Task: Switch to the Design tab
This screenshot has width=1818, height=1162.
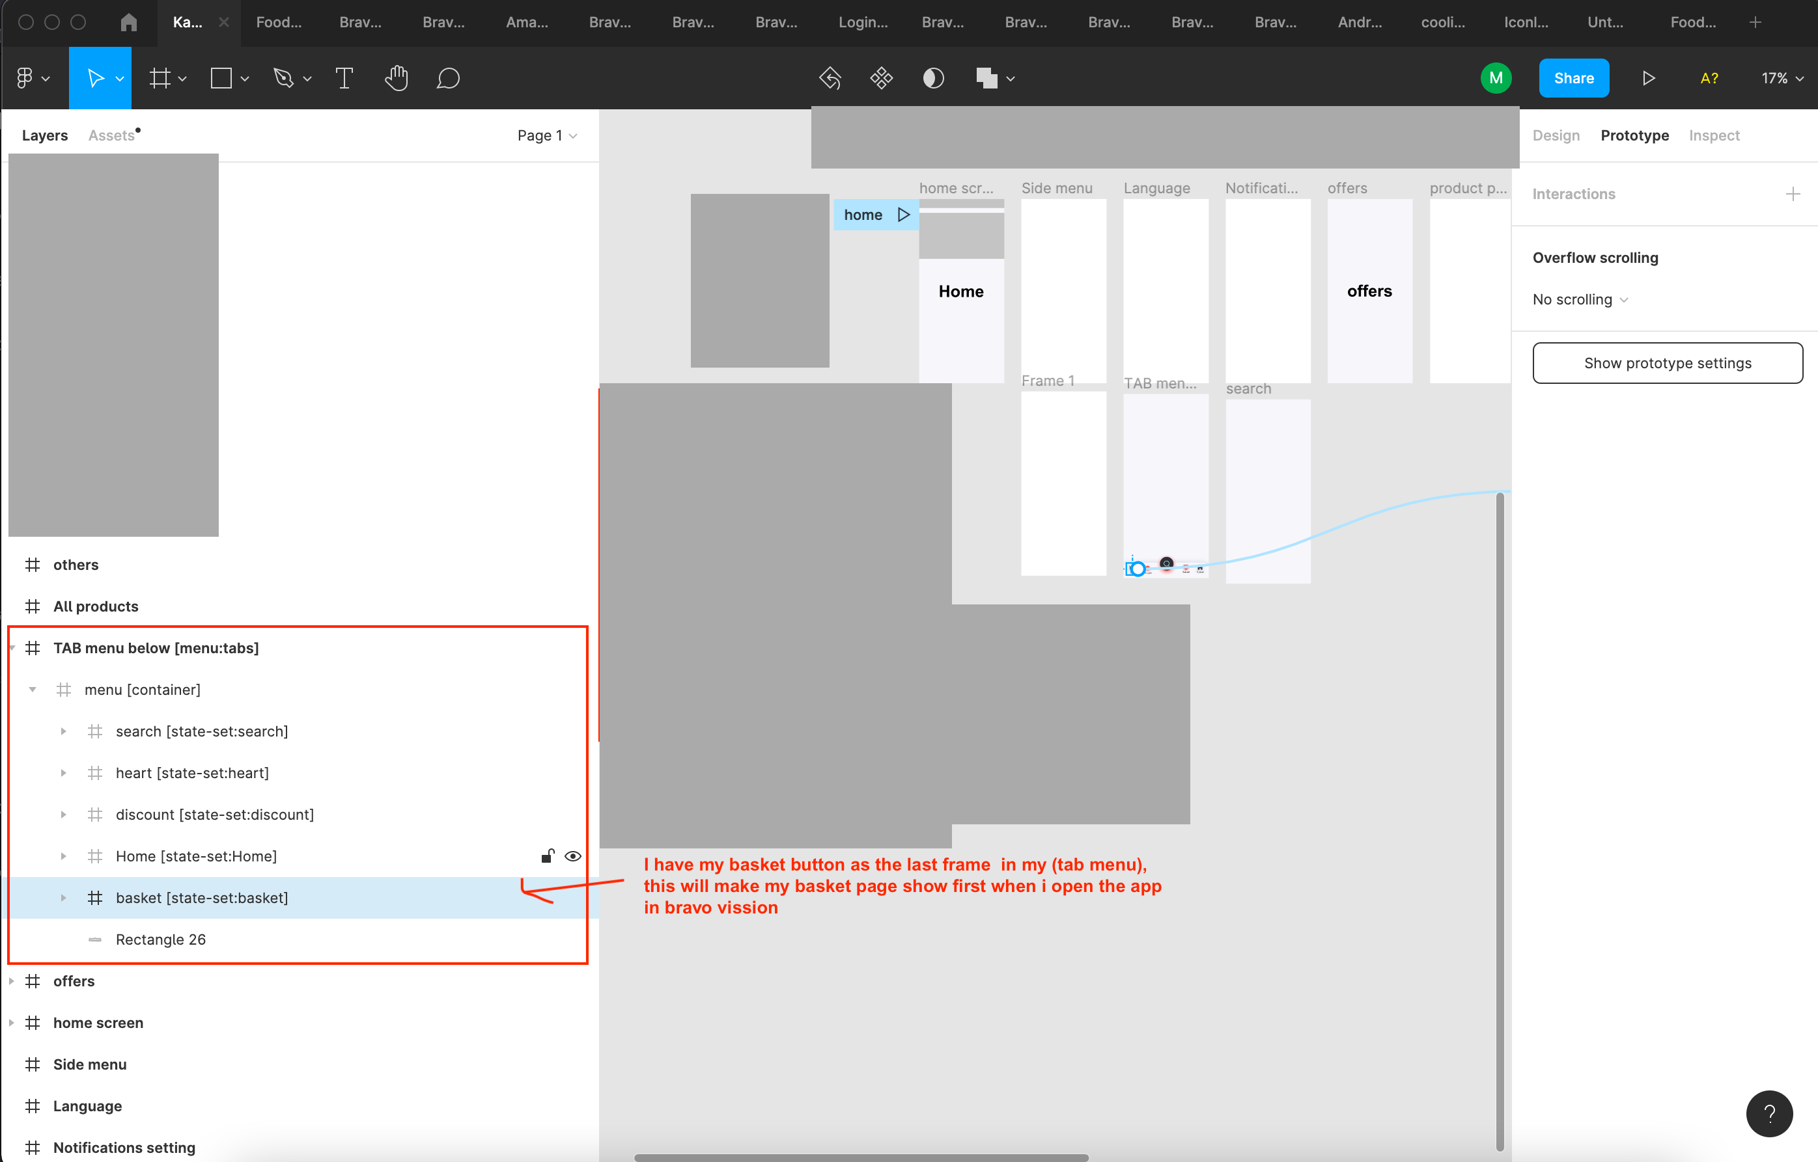Action: tap(1556, 135)
